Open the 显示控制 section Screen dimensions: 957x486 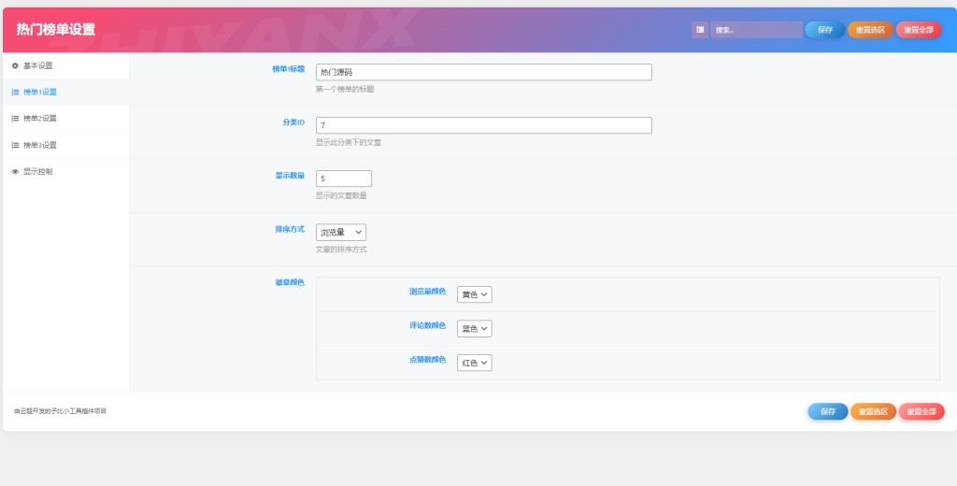click(x=38, y=172)
